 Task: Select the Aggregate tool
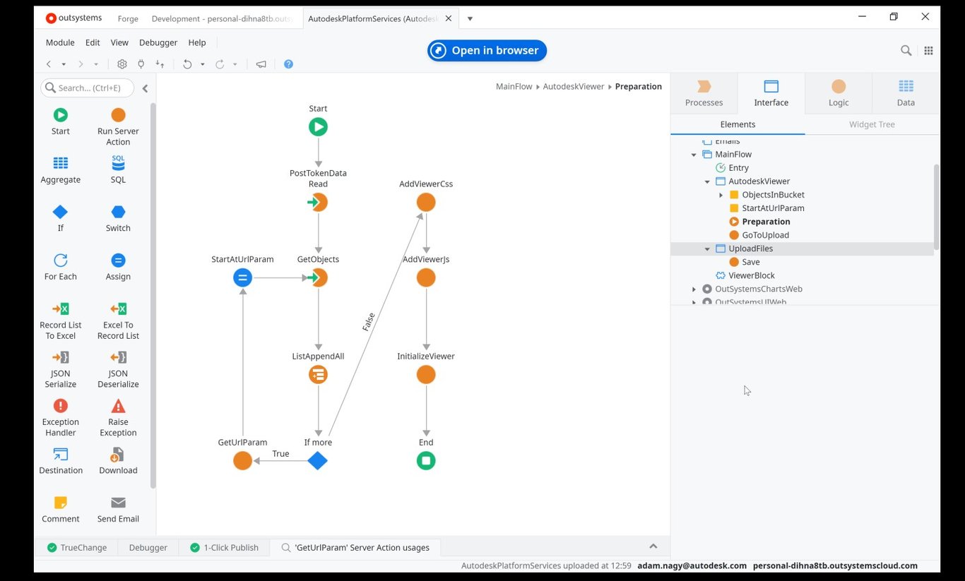coord(60,169)
